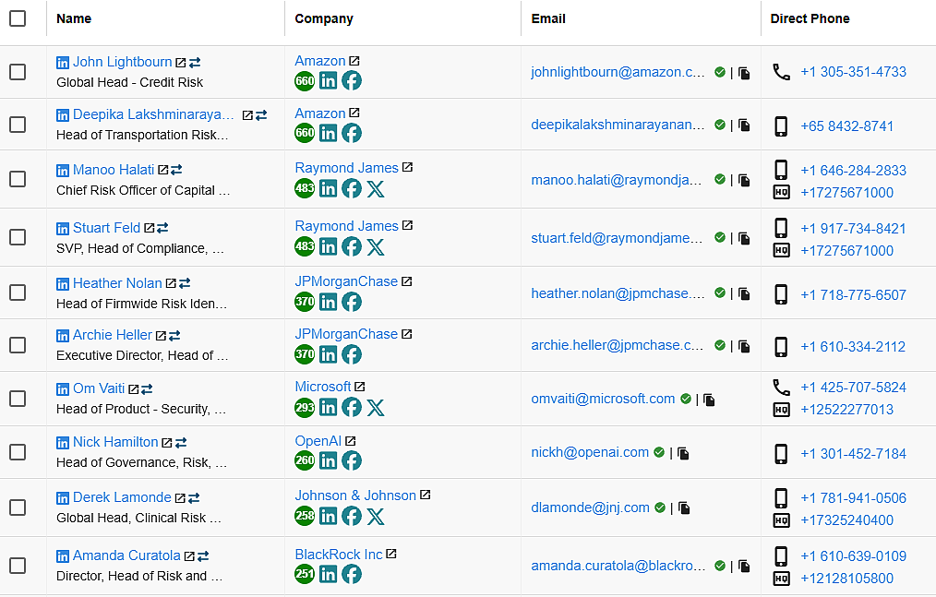Click the copy email icon for Nick Hamilton
This screenshot has width=936, height=597.
(684, 453)
